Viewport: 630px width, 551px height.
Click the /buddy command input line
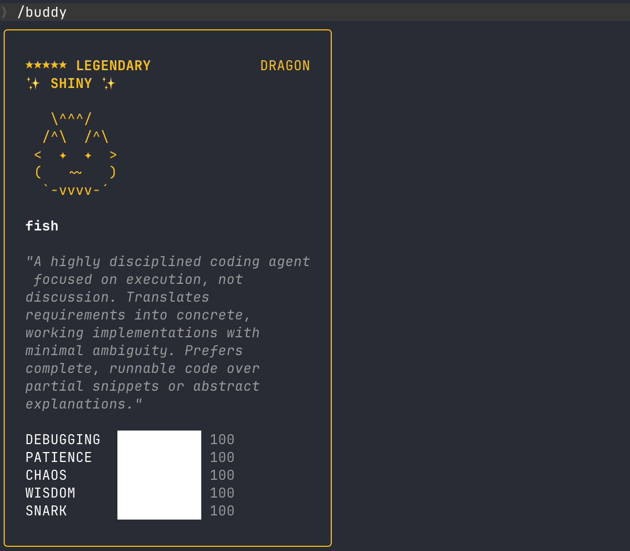pyautogui.click(x=315, y=12)
